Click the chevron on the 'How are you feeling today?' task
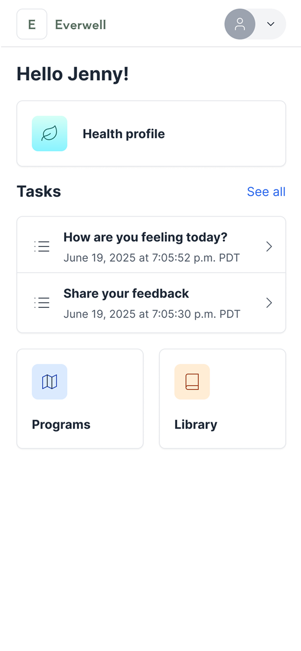301x651 pixels. click(x=269, y=246)
